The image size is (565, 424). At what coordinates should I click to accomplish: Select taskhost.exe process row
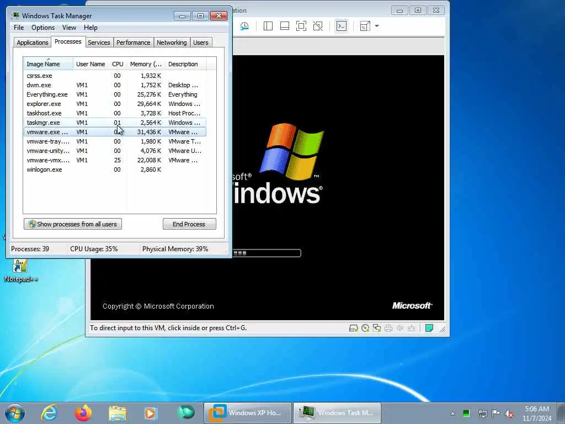coord(115,113)
